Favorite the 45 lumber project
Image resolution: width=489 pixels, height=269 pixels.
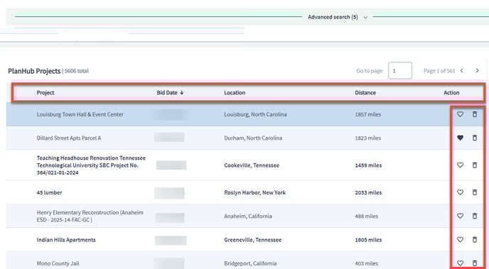(x=460, y=192)
